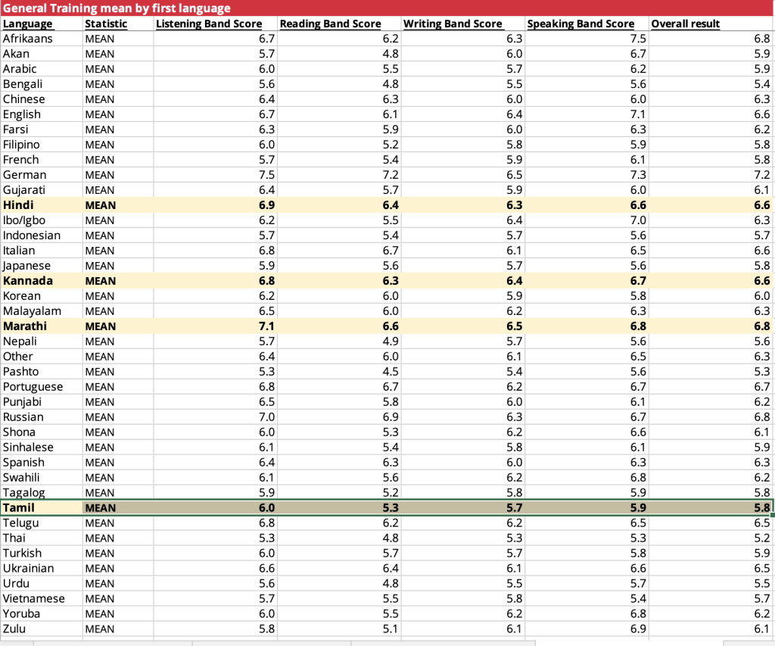The height and width of the screenshot is (646, 775).
Task: Click the Language column header
Action: click(28, 23)
